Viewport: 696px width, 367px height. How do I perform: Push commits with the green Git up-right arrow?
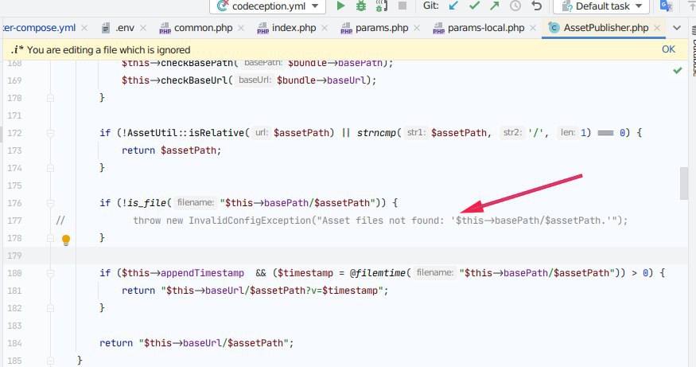[x=495, y=6]
